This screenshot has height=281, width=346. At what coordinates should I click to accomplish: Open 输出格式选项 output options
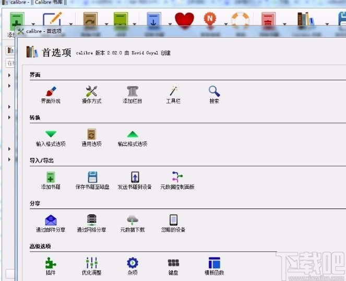pos(133,138)
